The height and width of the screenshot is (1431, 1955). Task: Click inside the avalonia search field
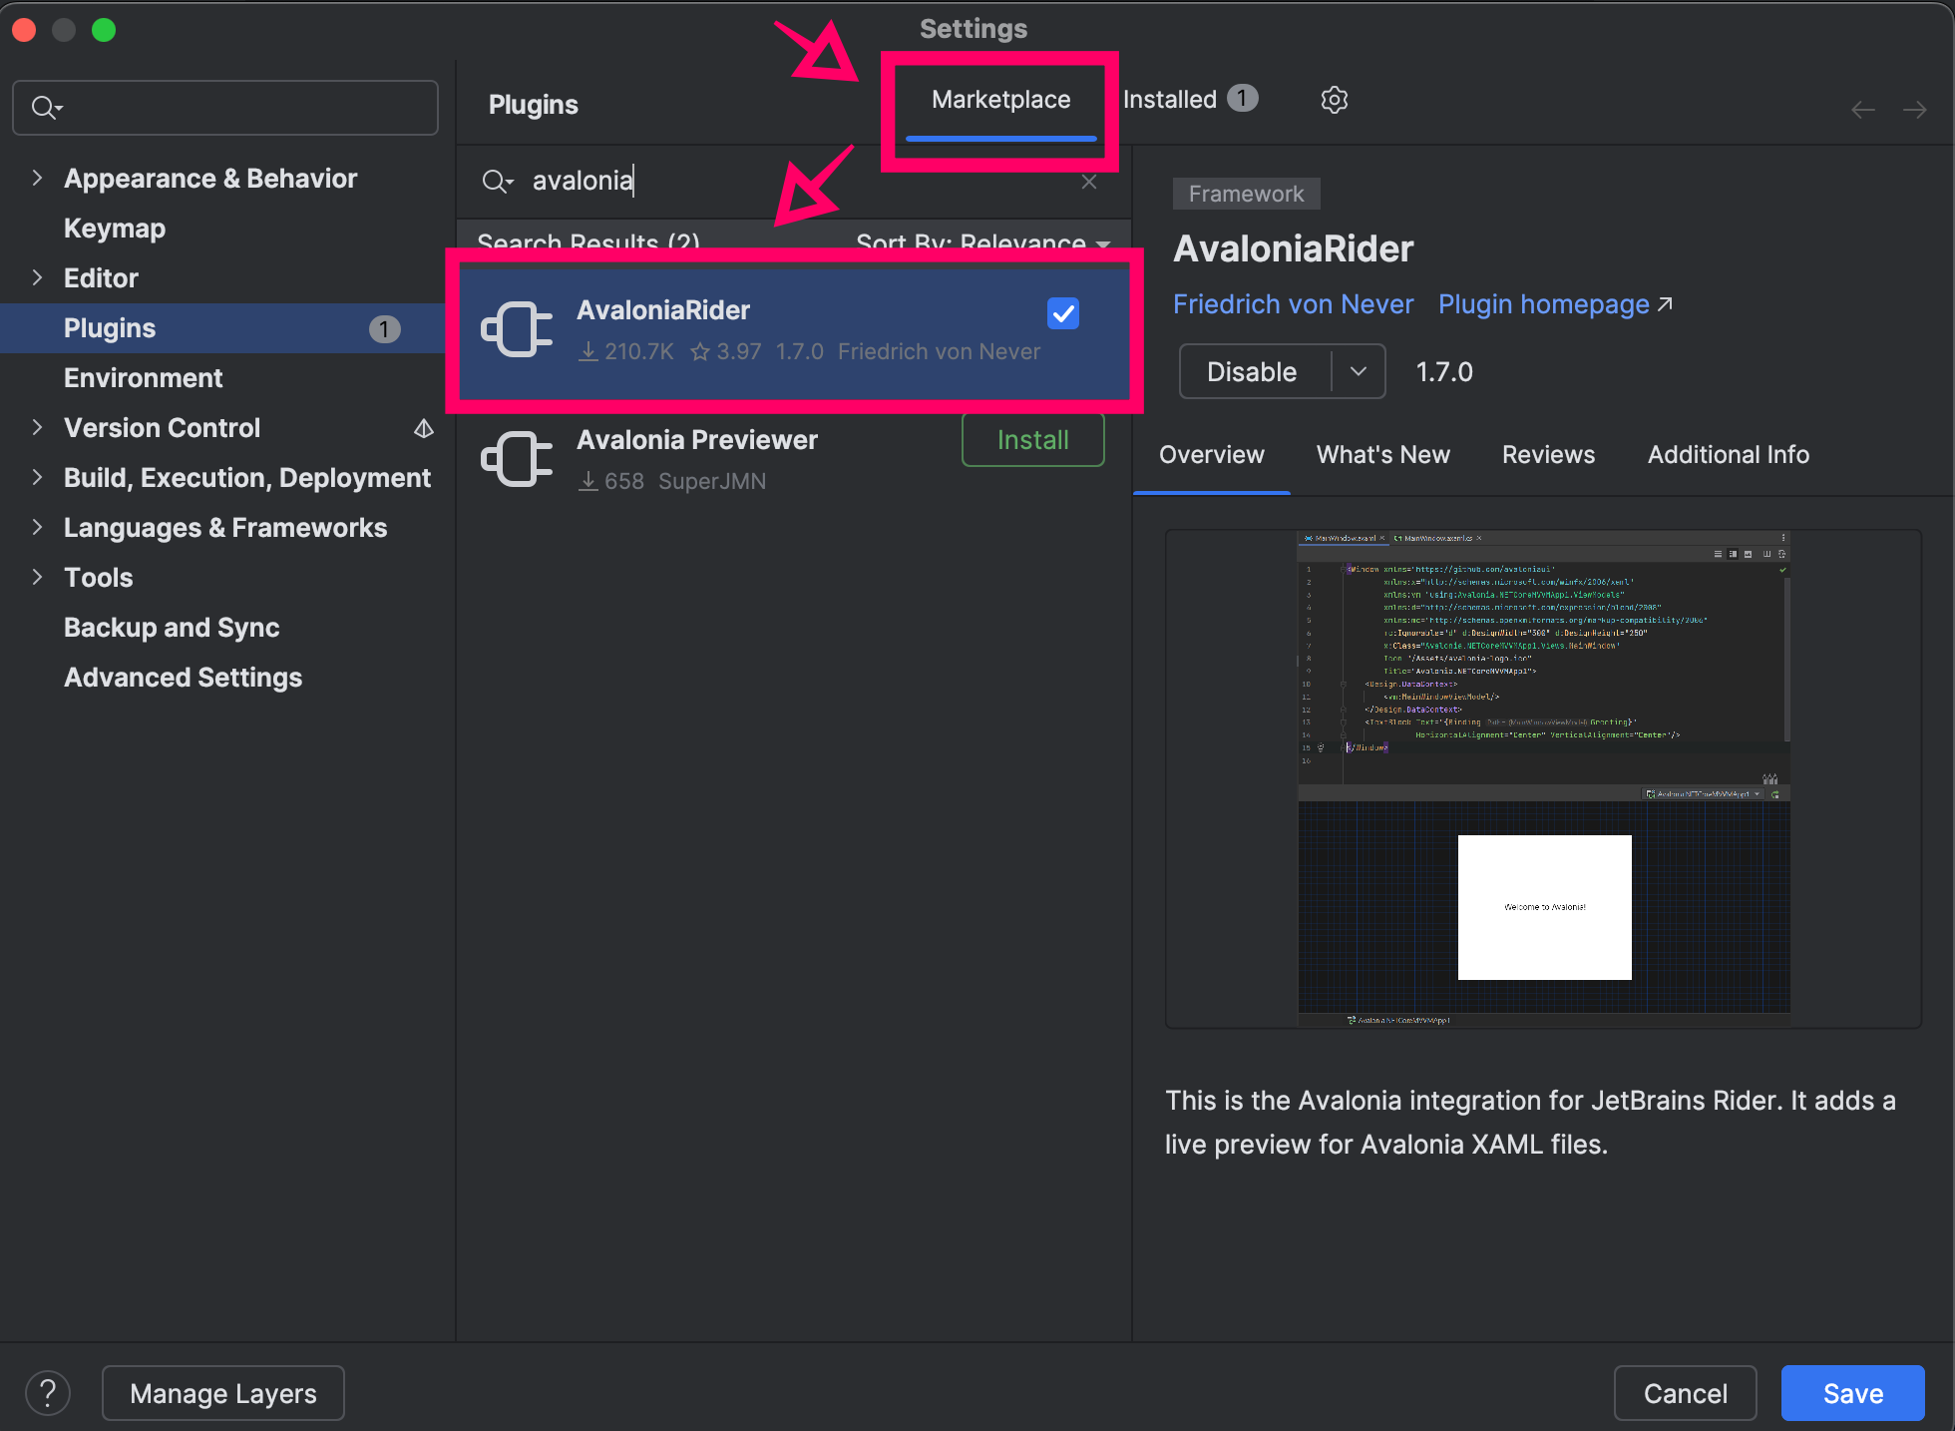tap(698, 181)
